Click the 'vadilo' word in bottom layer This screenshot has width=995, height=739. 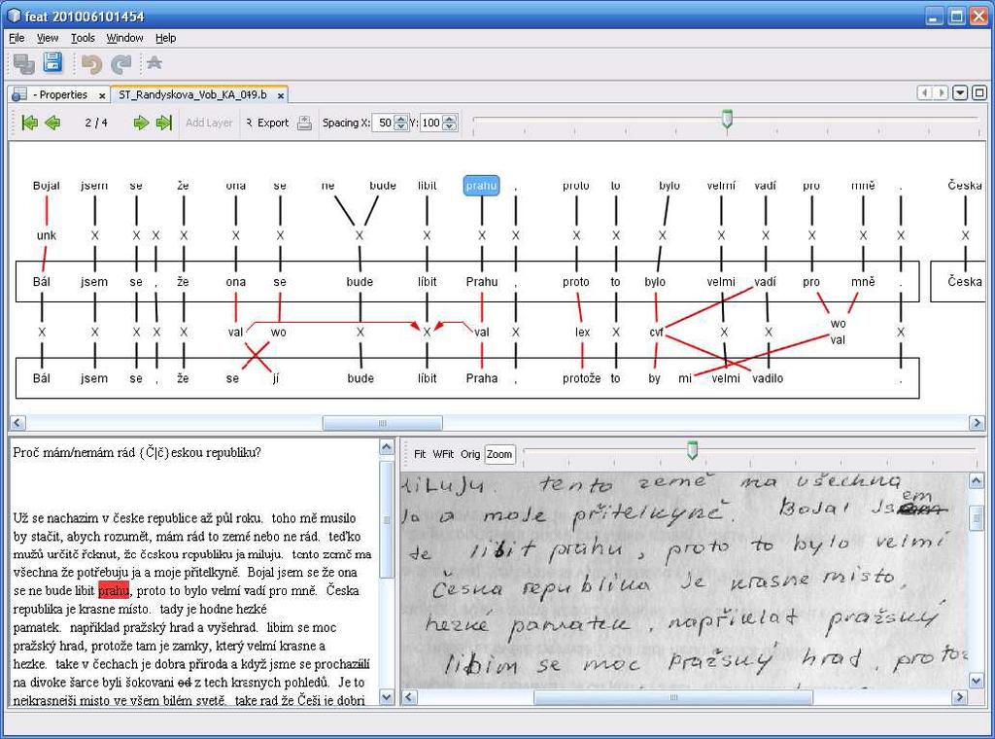pyautogui.click(x=768, y=378)
